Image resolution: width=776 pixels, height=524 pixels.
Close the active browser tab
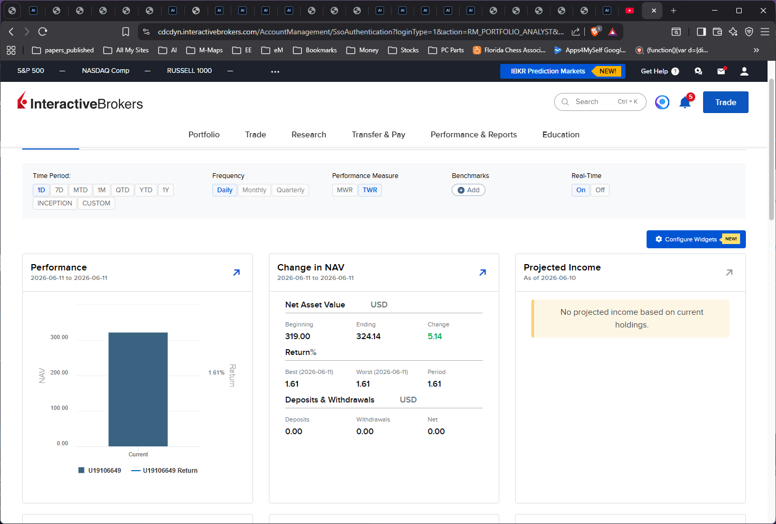point(653,11)
